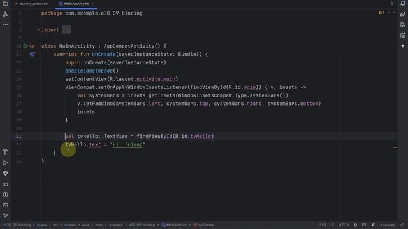
Task: Switch to the activity_main.xml tab
Action: pyautogui.click(x=31, y=4)
